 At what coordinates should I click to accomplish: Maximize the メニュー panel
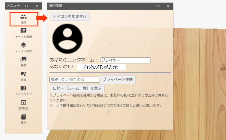[26, 6]
